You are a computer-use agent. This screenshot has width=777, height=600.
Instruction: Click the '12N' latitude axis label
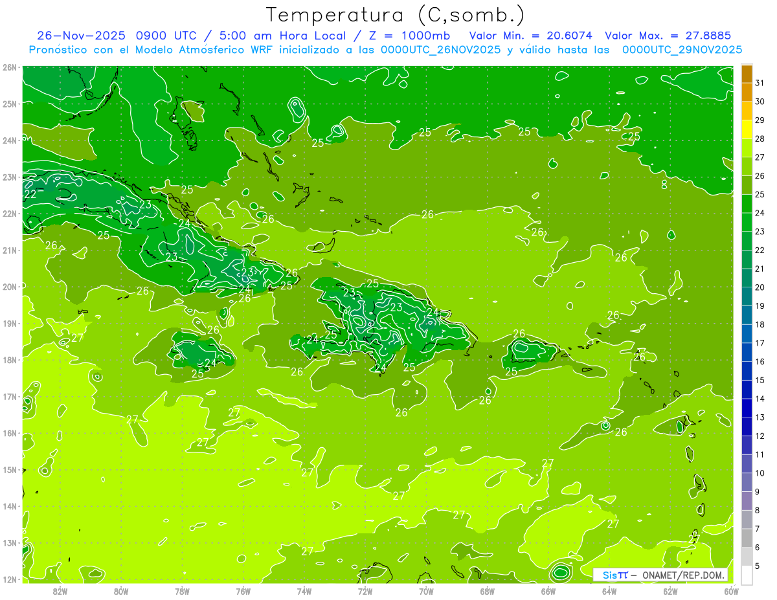tap(10, 579)
